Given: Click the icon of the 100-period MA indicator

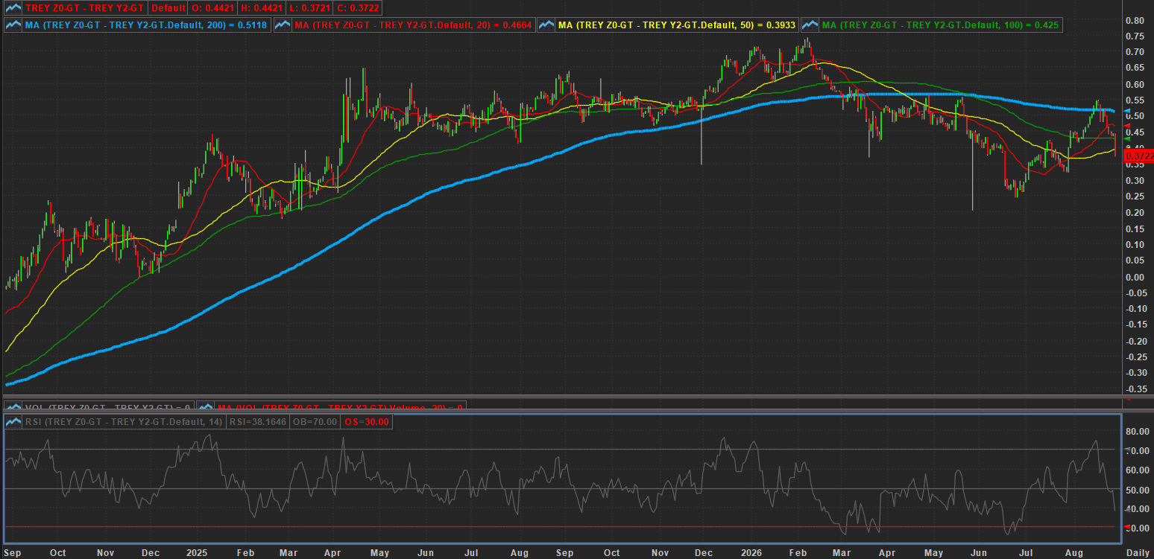Looking at the screenshot, I should (810, 25).
